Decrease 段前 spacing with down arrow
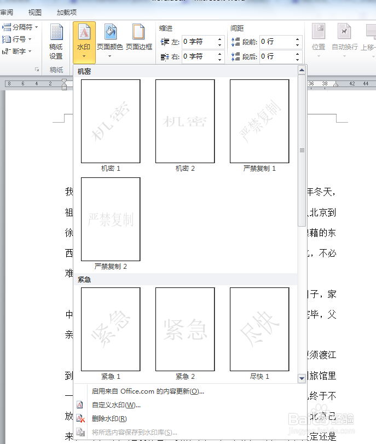 (x=297, y=45)
